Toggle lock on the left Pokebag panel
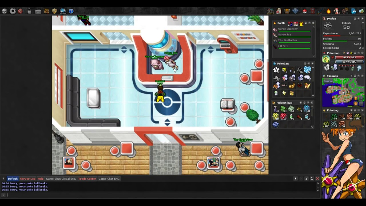 click(305, 64)
